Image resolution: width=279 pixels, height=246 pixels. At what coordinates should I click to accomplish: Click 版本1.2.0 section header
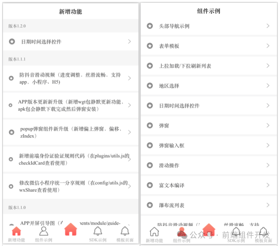71,26
